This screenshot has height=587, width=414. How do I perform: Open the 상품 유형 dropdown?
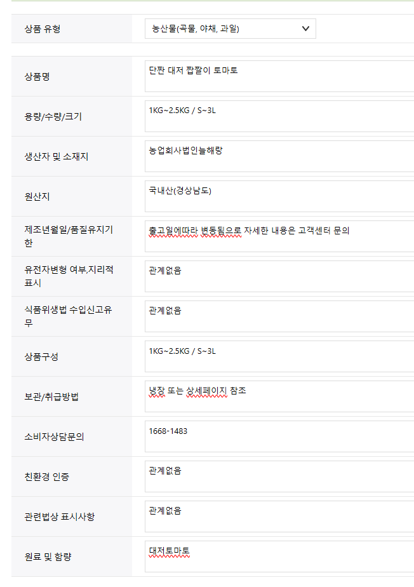click(230, 29)
